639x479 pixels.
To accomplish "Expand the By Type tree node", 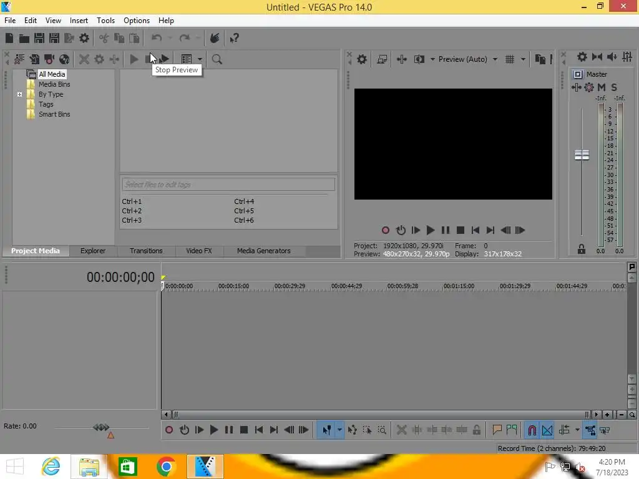I will tap(19, 95).
